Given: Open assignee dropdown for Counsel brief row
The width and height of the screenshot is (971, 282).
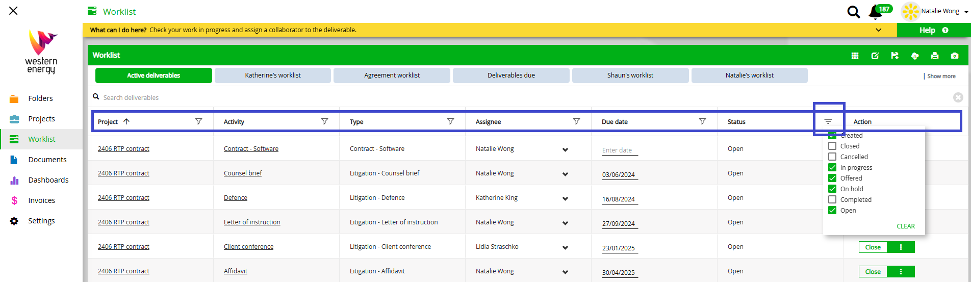Looking at the screenshot, I should point(565,174).
